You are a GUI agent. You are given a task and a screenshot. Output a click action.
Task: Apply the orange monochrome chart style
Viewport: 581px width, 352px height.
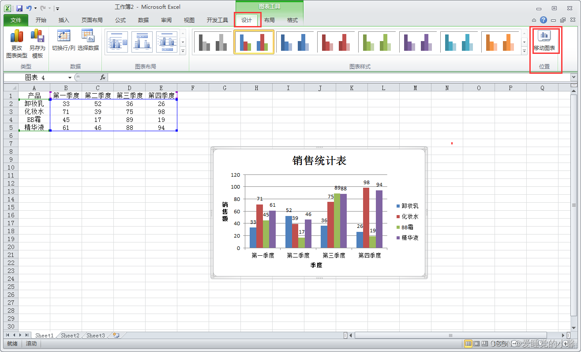coord(500,42)
